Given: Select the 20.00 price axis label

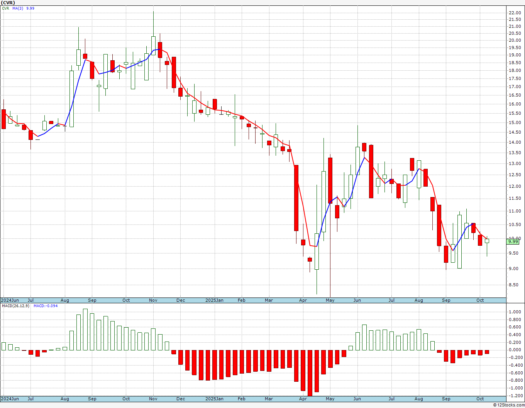Looking at the screenshot, I should (x=515, y=40).
